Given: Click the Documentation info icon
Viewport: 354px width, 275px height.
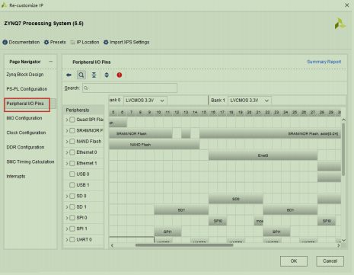Looking at the screenshot, I should [5, 42].
